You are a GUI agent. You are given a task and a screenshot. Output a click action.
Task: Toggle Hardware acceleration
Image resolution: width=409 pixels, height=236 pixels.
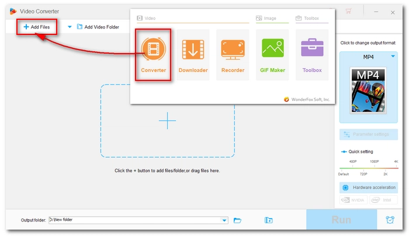[369, 187]
